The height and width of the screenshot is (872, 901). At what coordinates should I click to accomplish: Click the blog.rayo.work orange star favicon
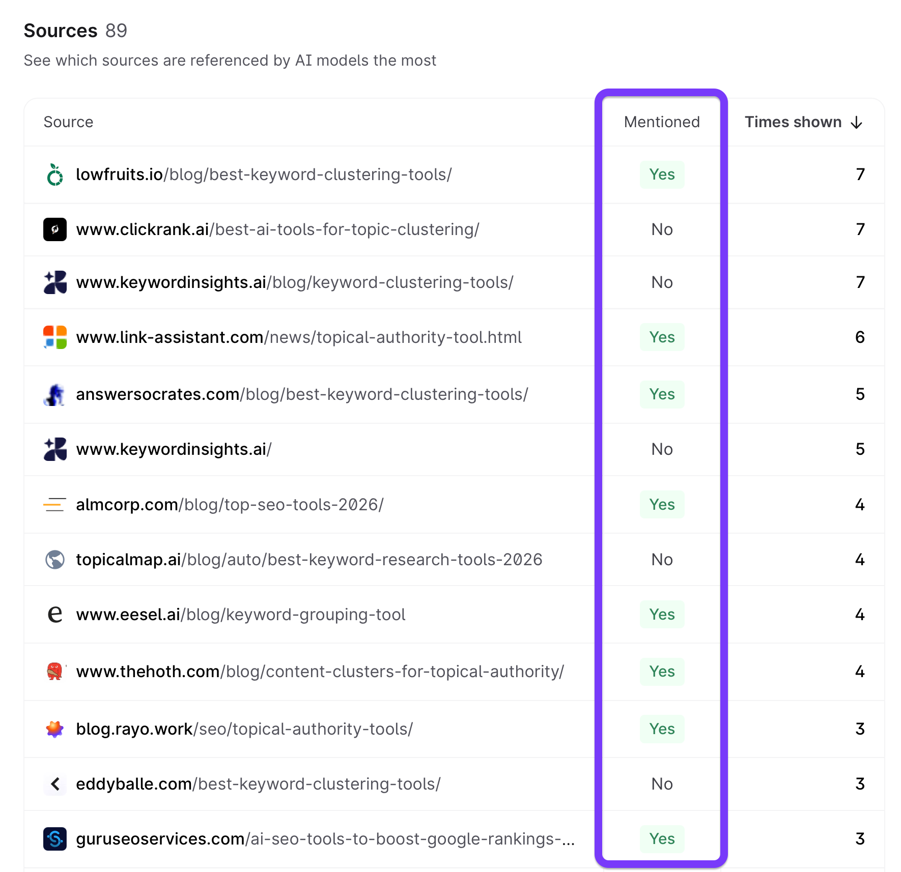[55, 729]
